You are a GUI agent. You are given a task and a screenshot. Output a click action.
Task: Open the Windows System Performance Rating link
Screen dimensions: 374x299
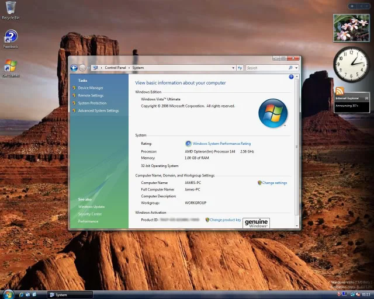(x=221, y=144)
